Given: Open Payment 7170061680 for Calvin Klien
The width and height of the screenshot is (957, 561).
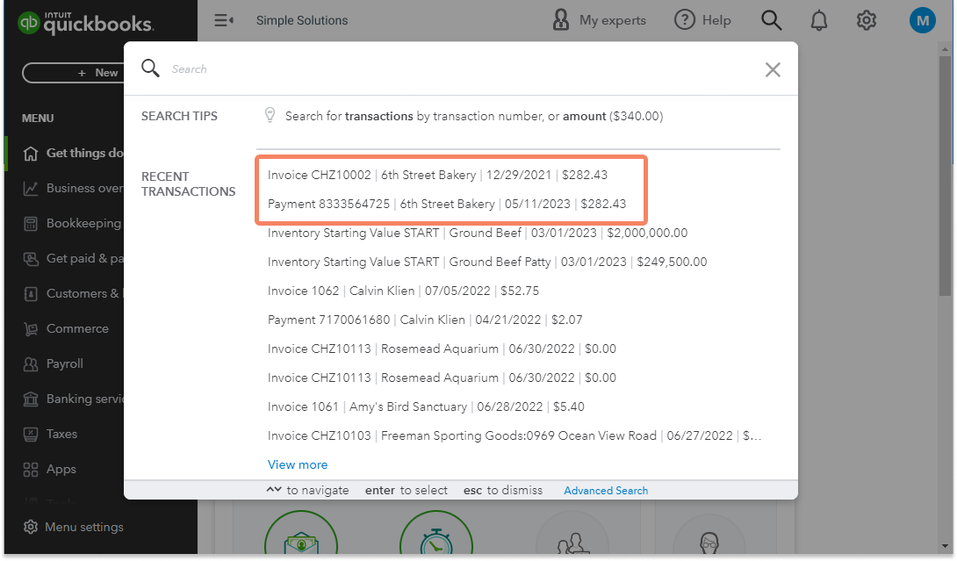Looking at the screenshot, I should point(425,320).
